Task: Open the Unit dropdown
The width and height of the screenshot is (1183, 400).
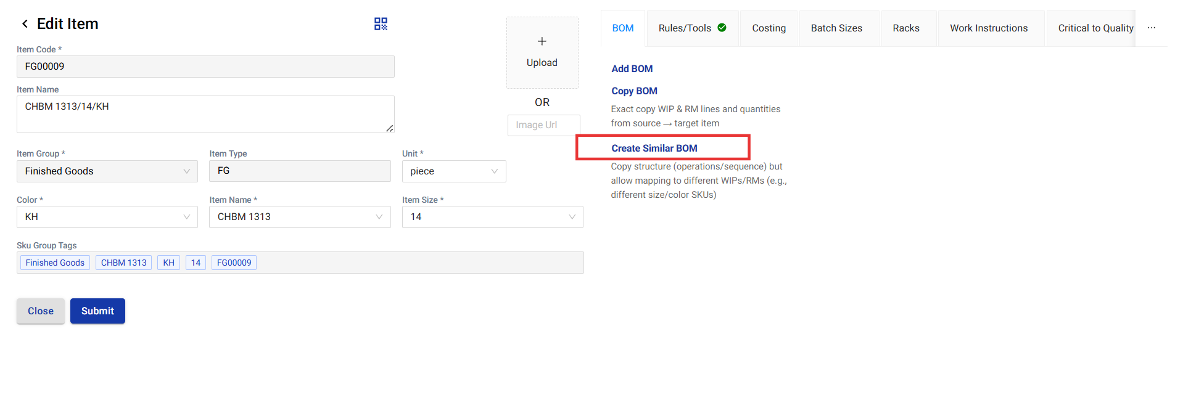Action: pyautogui.click(x=453, y=171)
